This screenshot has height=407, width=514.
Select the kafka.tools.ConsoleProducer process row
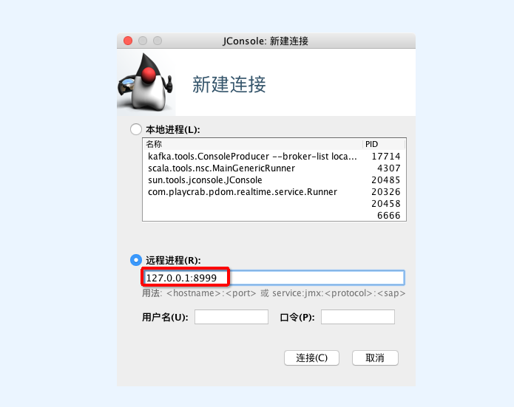pos(274,156)
